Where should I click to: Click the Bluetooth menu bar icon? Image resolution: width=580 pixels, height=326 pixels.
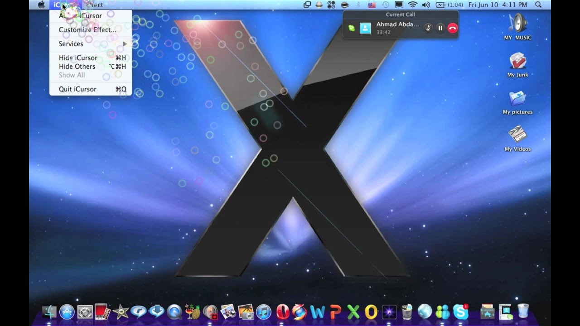(358, 5)
